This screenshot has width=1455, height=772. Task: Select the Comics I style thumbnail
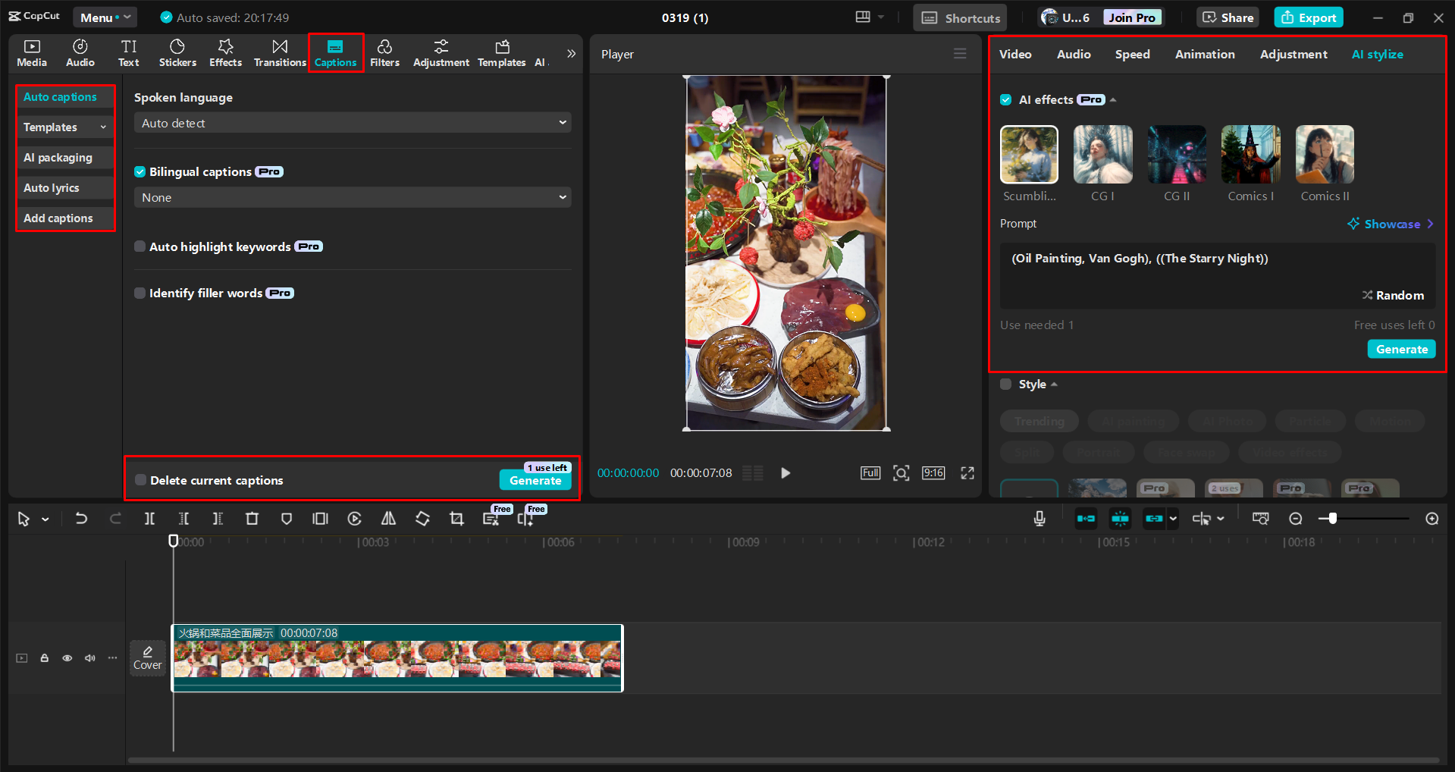pos(1250,154)
